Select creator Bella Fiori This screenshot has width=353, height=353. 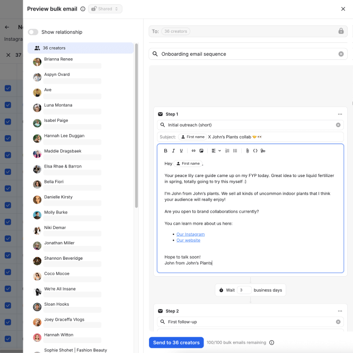[x=81, y=184]
